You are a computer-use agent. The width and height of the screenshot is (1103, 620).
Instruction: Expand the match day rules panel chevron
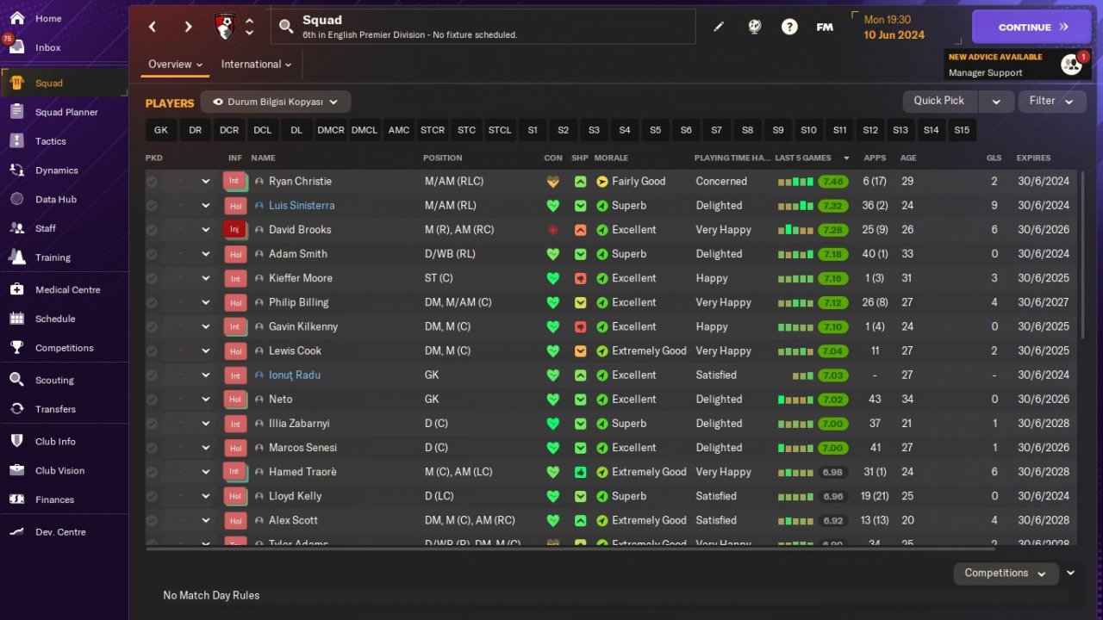coord(1071,573)
